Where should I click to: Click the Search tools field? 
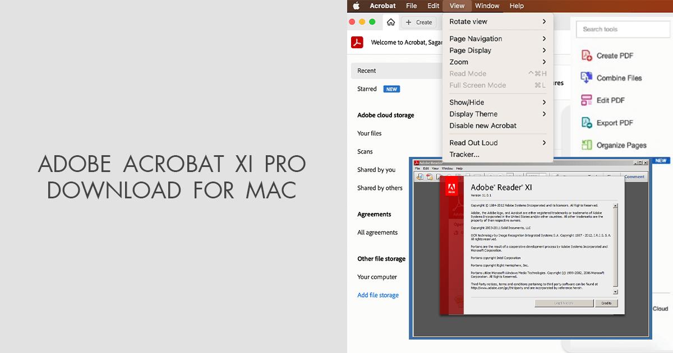(x=623, y=29)
